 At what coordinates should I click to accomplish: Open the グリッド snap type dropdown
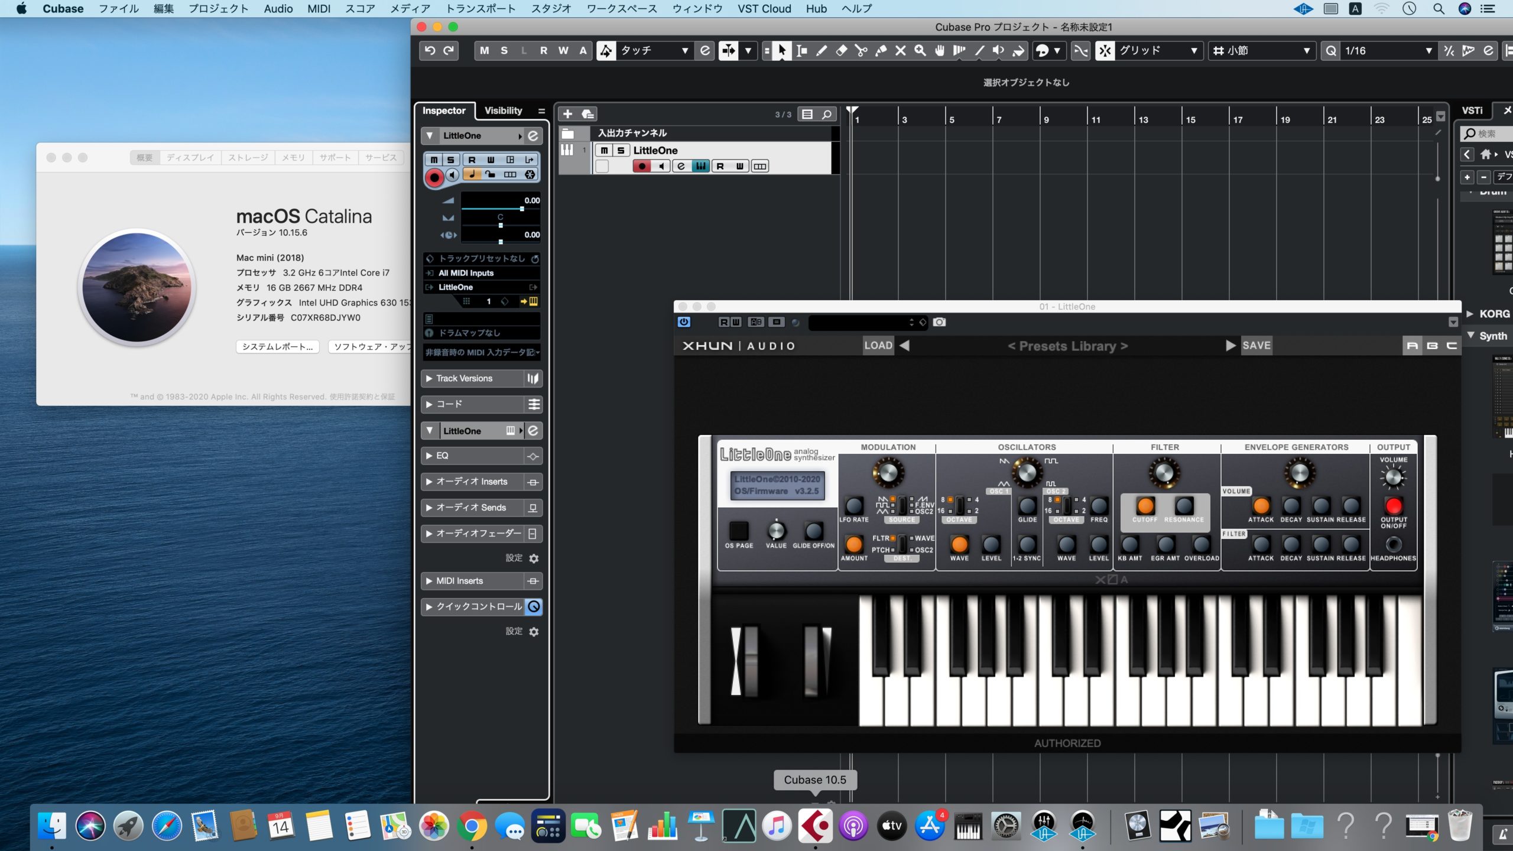tap(1158, 51)
